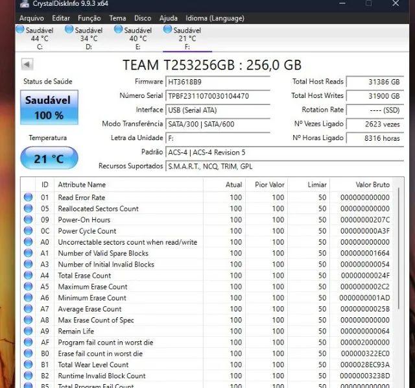
Task: Select the Total Wear Level Count attribute name
Action: point(93,365)
